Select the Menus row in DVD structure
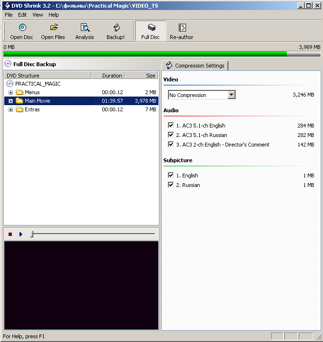The height and width of the screenshot is (342, 323). pyautogui.click(x=81, y=92)
